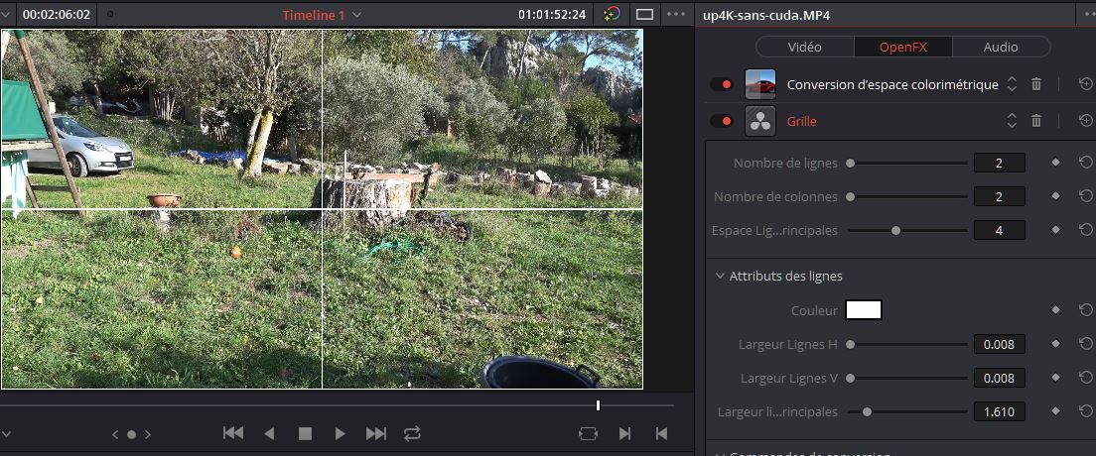
Task: Switch to the Audio tab
Action: pos(1001,47)
